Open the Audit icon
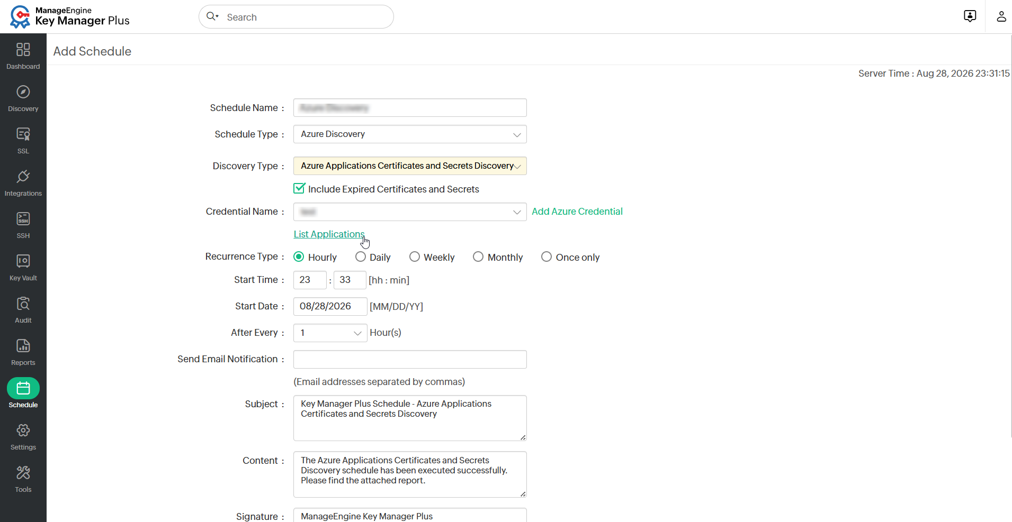The image size is (1012, 522). pos(23,304)
